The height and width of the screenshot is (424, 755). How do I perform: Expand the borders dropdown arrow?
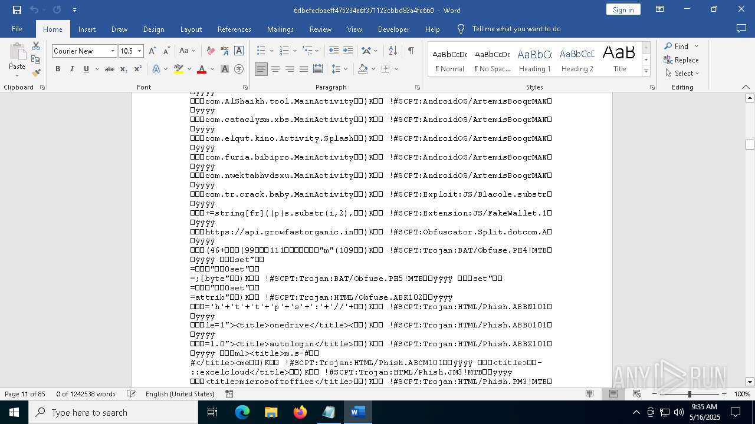396,69
